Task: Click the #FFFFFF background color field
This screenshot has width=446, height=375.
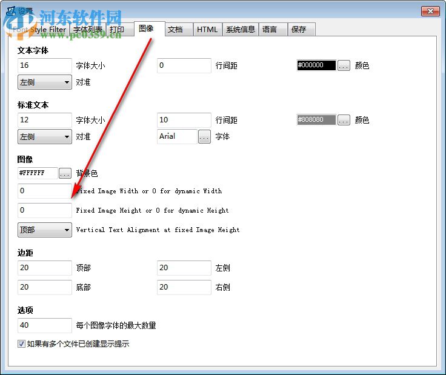Action: 38,173
